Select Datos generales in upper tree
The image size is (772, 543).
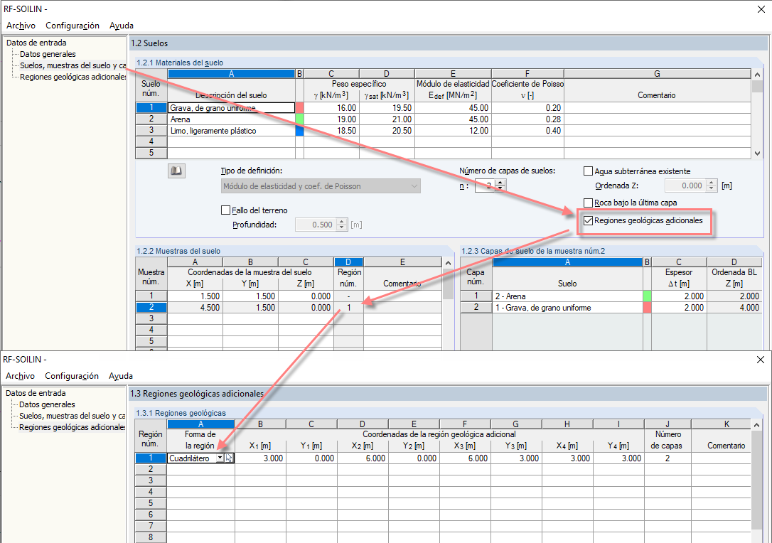coord(48,54)
